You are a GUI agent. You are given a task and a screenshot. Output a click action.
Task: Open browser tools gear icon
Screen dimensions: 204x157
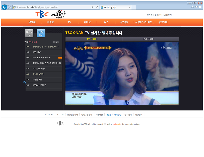coord(200,7)
